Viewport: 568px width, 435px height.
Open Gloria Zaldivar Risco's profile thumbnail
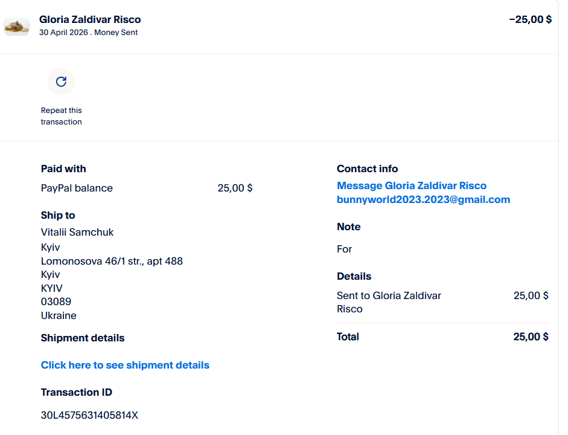click(x=17, y=26)
